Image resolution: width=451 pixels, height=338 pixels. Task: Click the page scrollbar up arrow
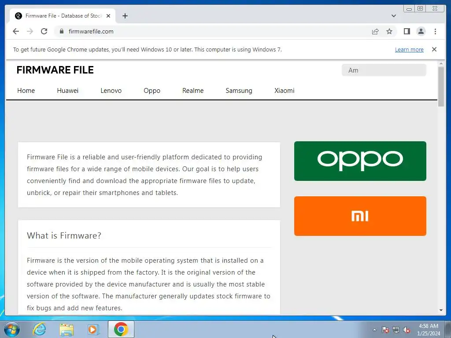click(x=441, y=63)
